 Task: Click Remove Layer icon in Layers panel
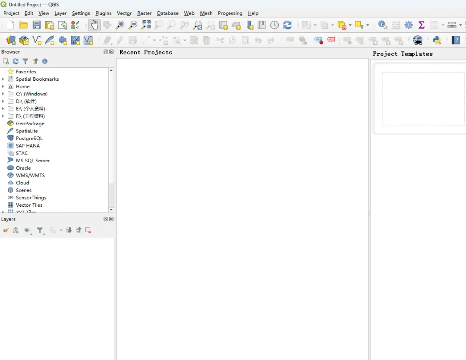(88, 230)
